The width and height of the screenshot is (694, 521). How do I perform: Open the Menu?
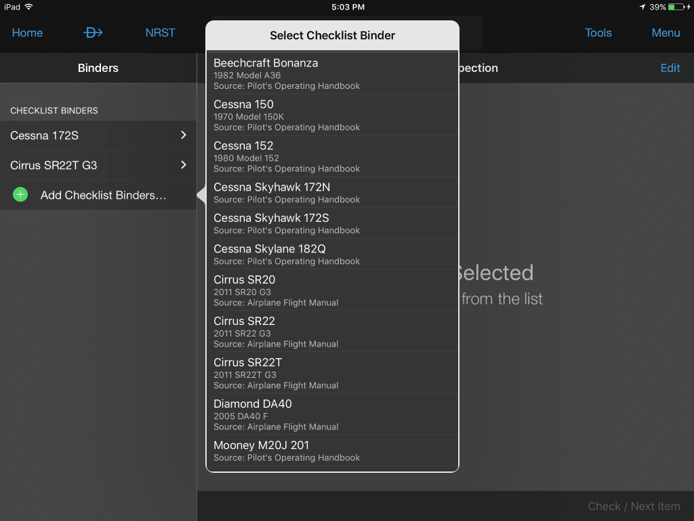pos(666,32)
